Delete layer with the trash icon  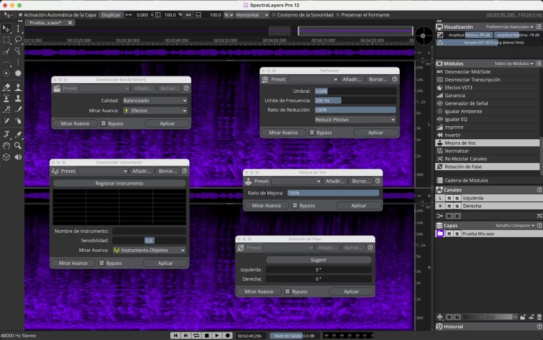[539, 317]
